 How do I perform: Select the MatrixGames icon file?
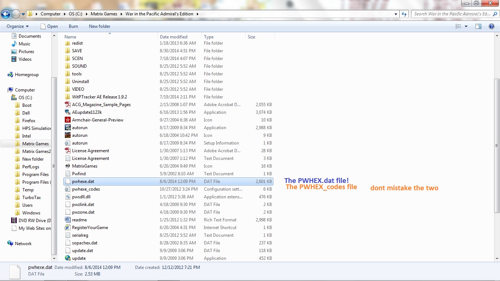tap(67, 166)
